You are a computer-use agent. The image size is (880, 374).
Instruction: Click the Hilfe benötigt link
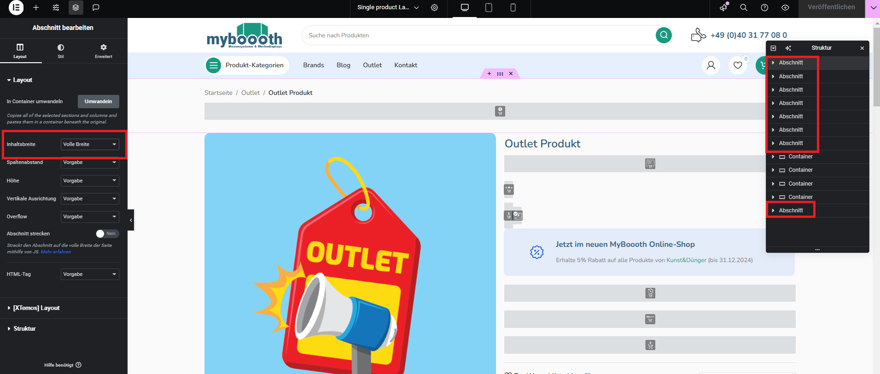[x=63, y=365]
